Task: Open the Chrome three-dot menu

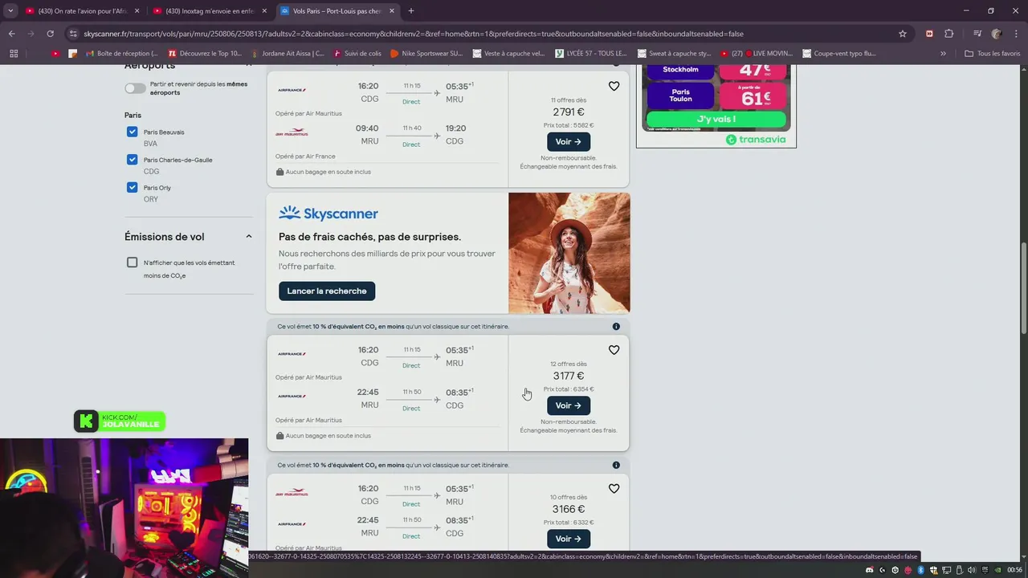Action: tap(1016, 34)
